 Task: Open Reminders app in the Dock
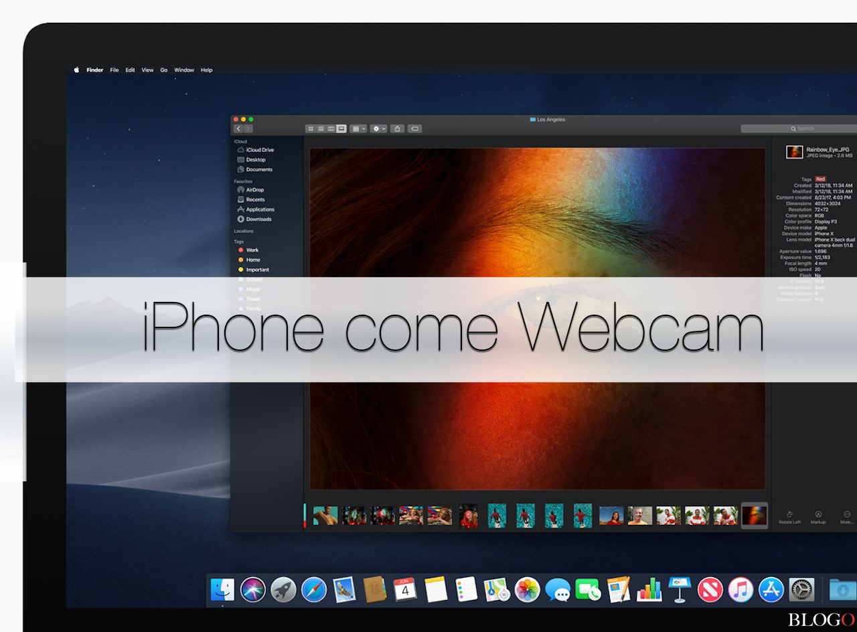coord(466,590)
